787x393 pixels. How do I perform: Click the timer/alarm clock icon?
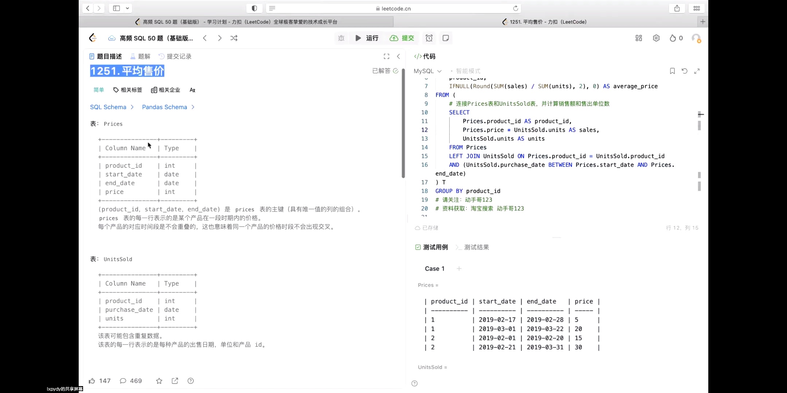(x=429, y=38)
